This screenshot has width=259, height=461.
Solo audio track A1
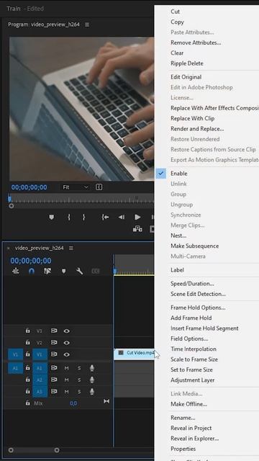[79, 368]
